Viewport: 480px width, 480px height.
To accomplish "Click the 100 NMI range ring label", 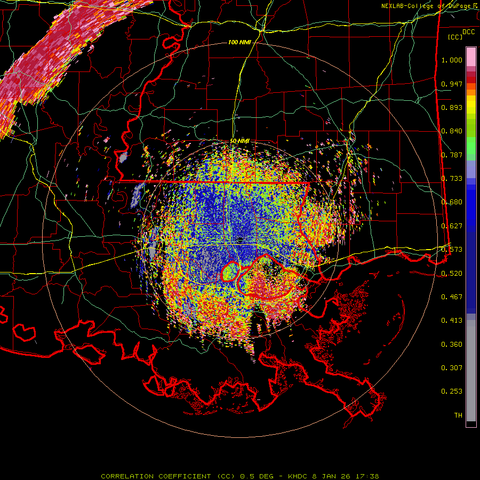I will click(x=239, y=42).
